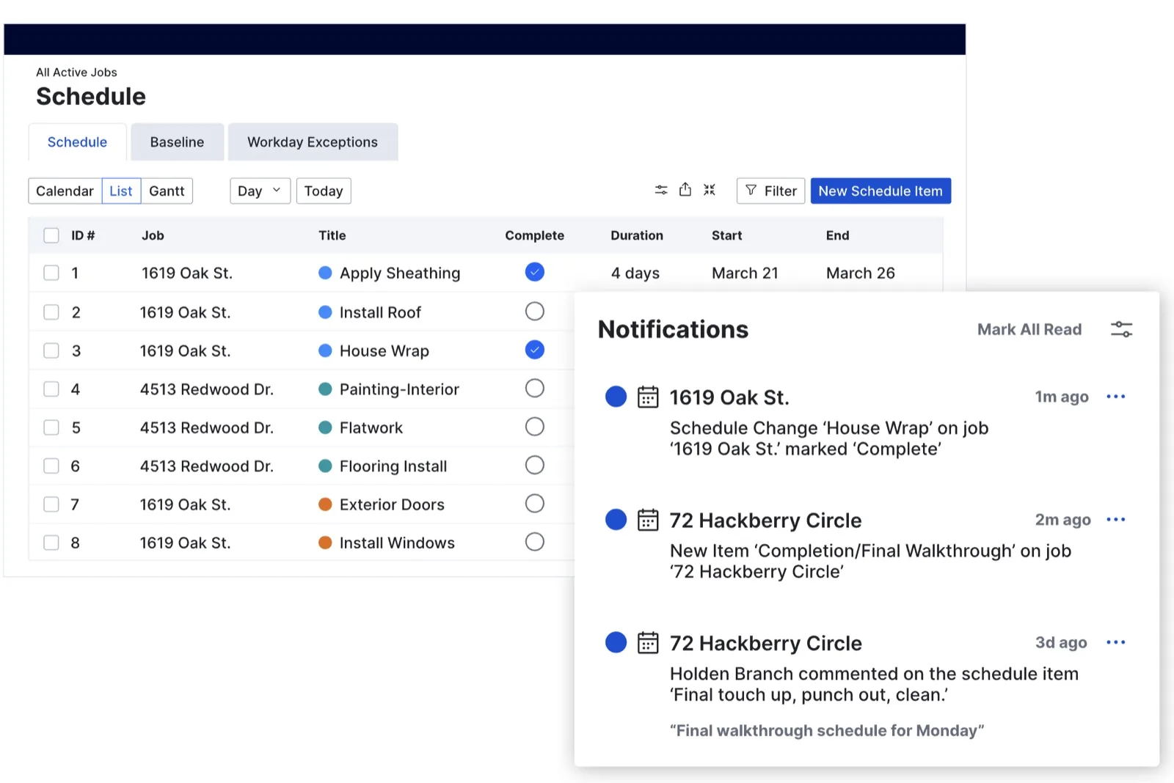Click the Job column header
Screen dimensions: 1174x783
[x=153, y=235]
